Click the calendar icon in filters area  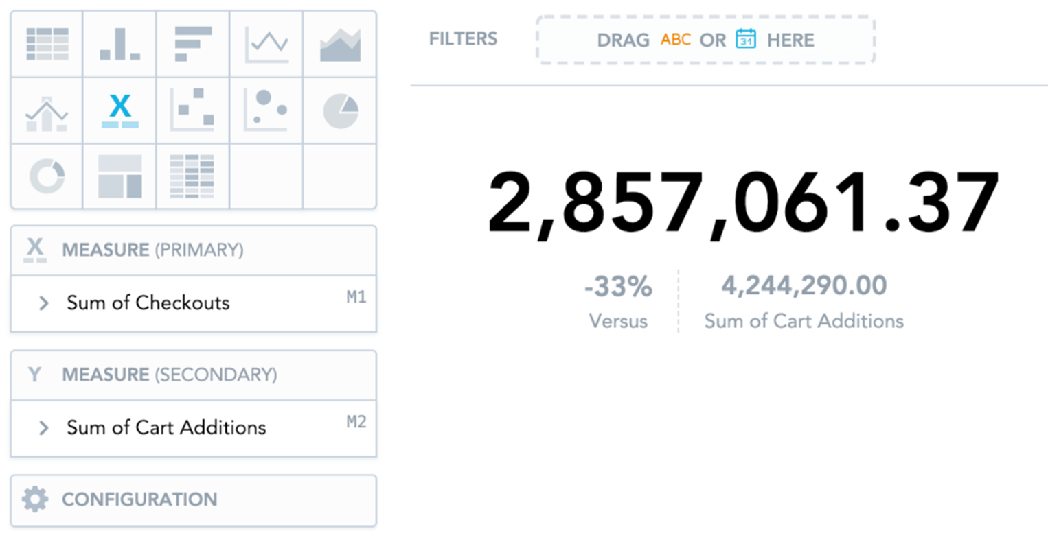[x=746, y=39]
